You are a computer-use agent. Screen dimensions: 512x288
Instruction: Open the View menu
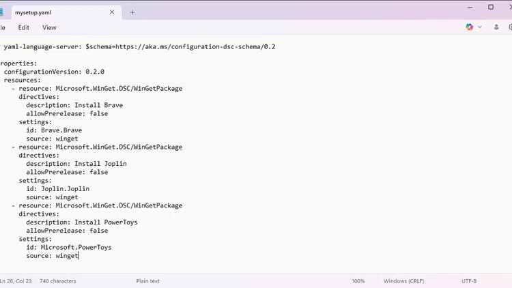click(49, 27)
